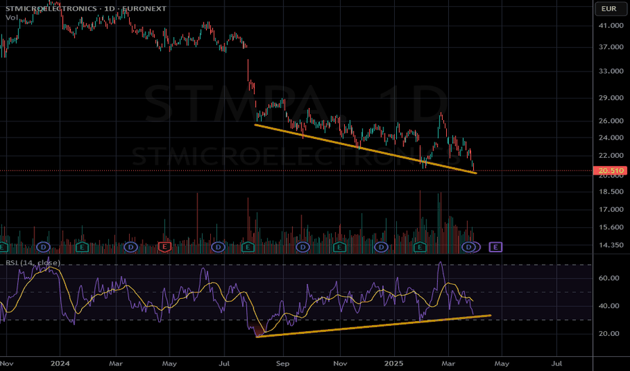This screenshot has height=371, width=630.
Task: Select the orange descending trendline on price chart
Action: point(365,149)
